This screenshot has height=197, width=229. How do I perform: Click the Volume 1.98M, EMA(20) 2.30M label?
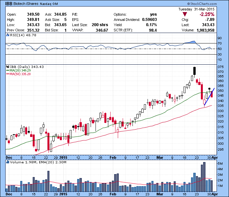coord(38,162)
